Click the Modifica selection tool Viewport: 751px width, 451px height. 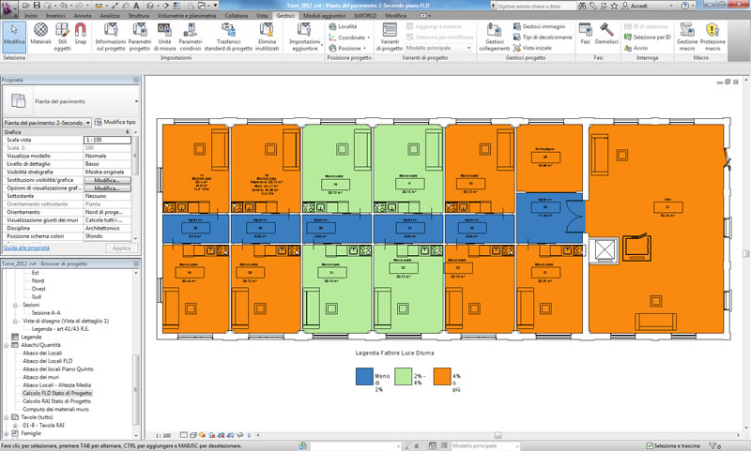click(14, 37)
